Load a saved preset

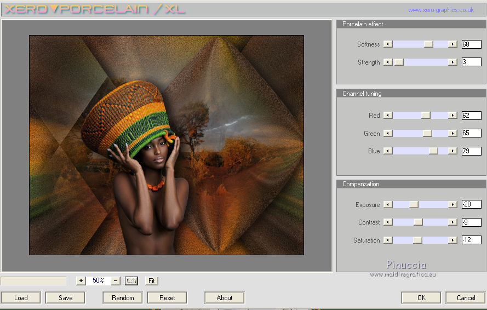click(x=21, y=298)
